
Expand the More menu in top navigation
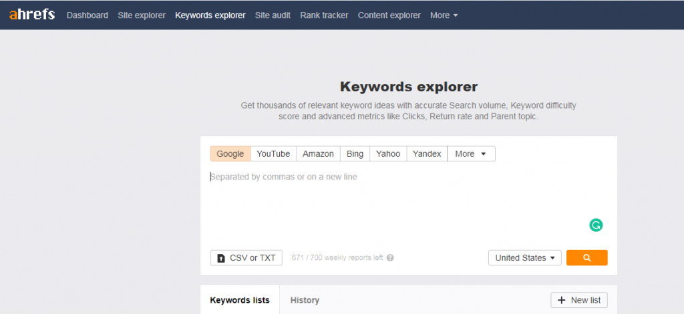coord(444,15)
